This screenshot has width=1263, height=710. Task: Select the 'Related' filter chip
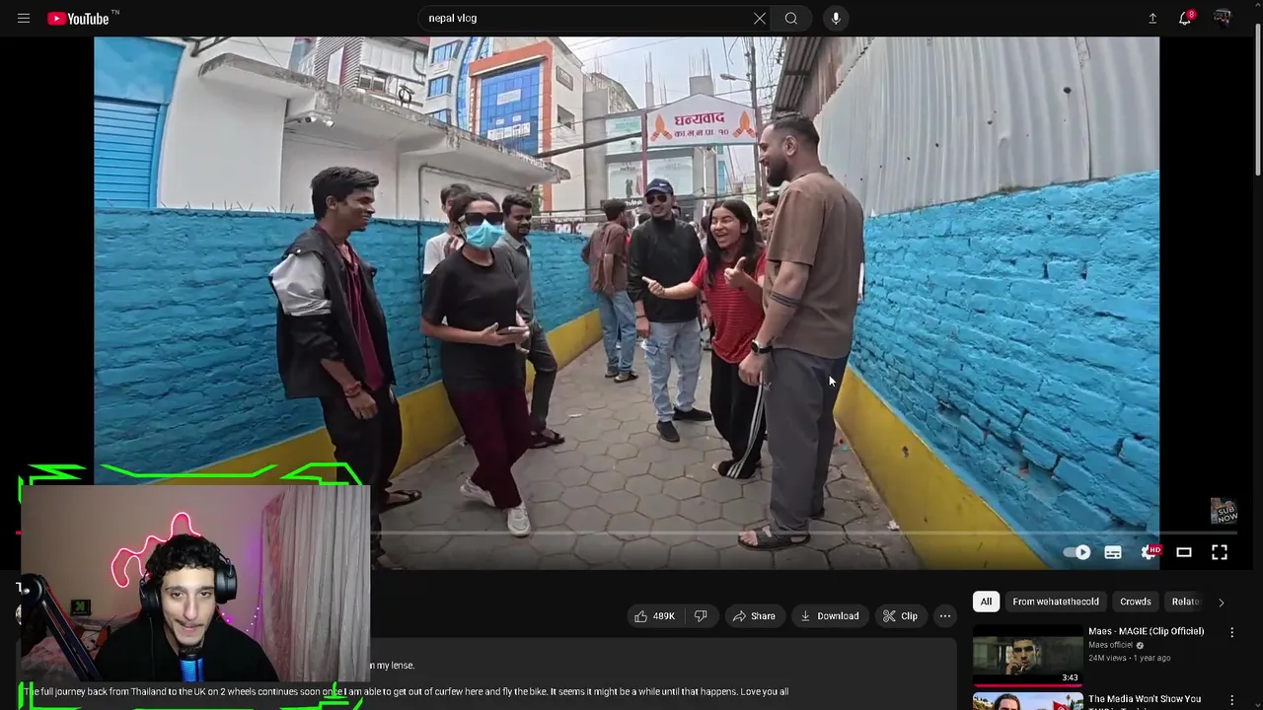pyautogui.click(x=1185, y=602)
